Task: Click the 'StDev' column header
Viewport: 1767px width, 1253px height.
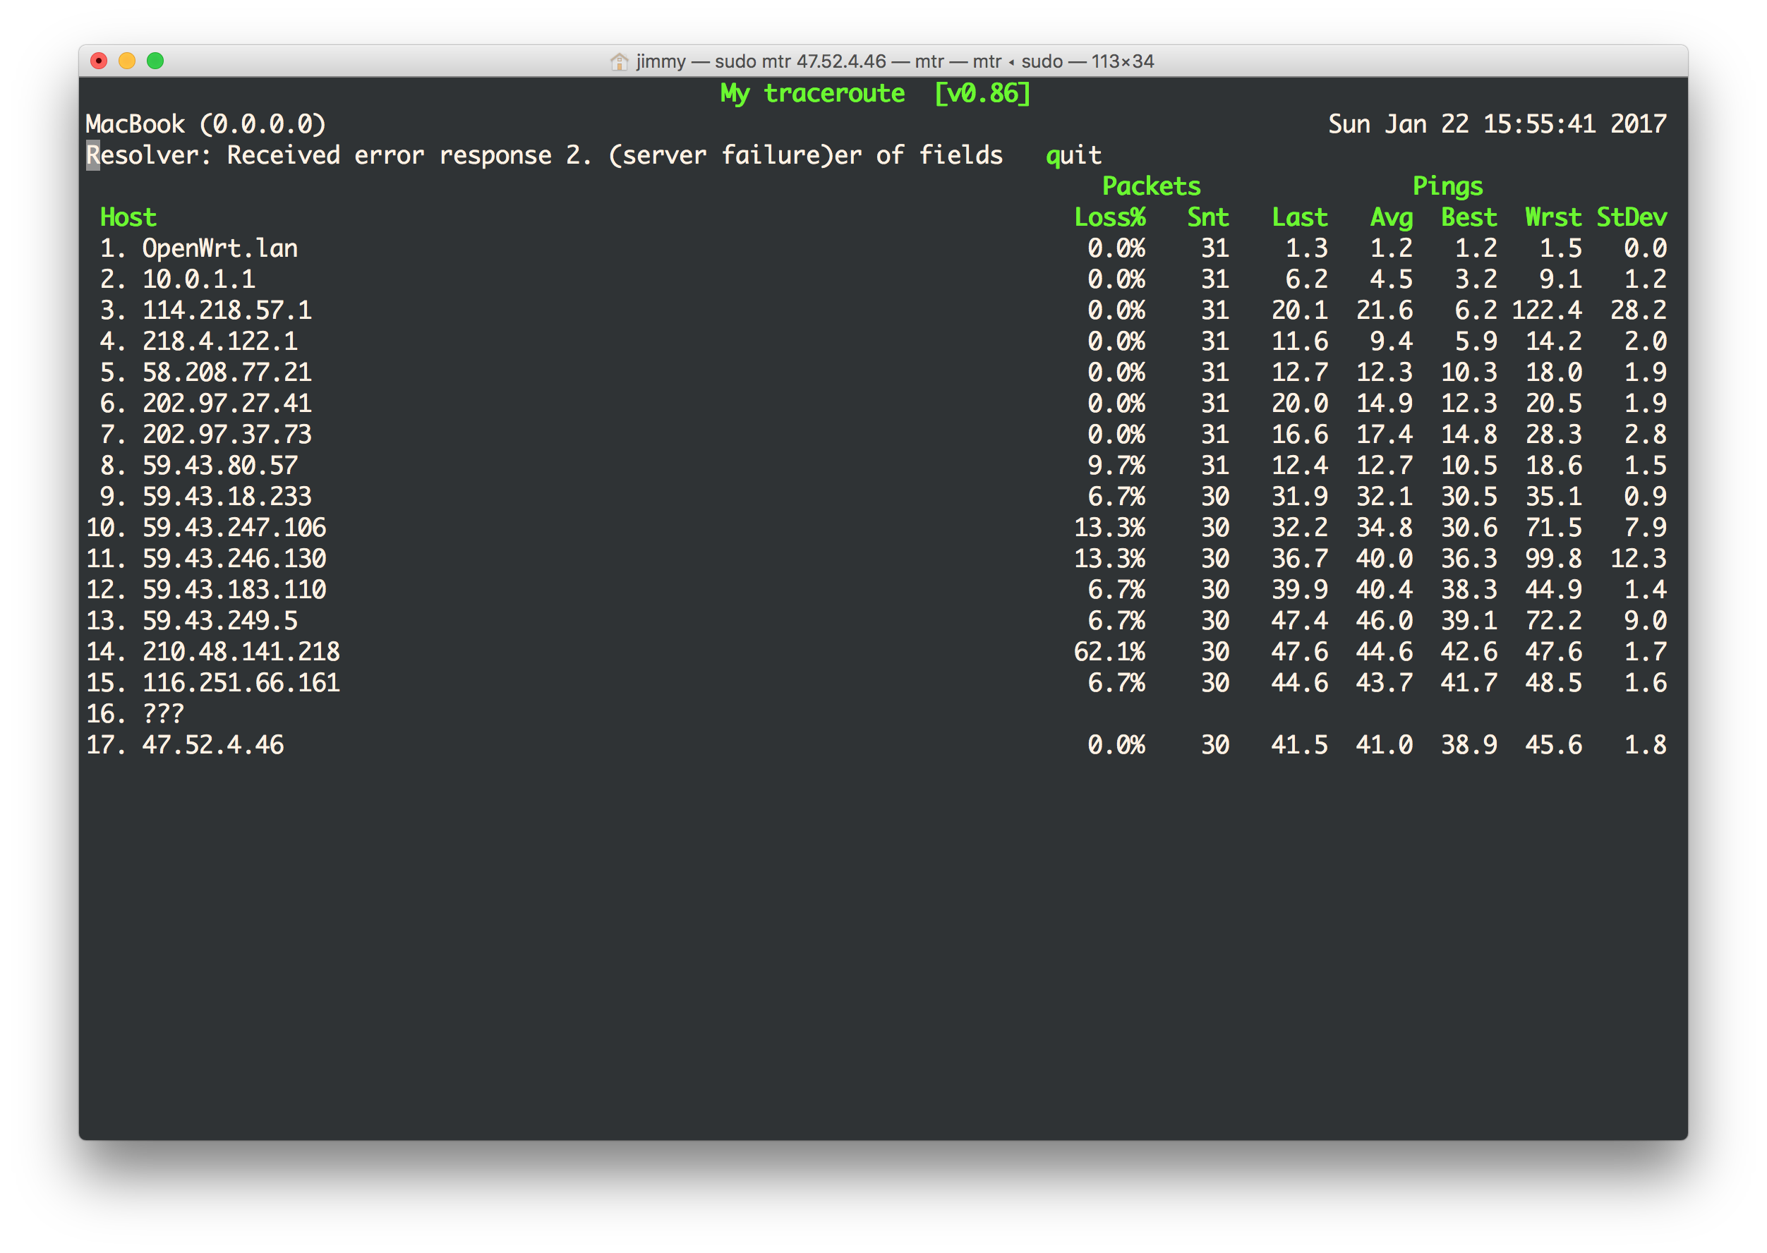Action: point(1630,217)
